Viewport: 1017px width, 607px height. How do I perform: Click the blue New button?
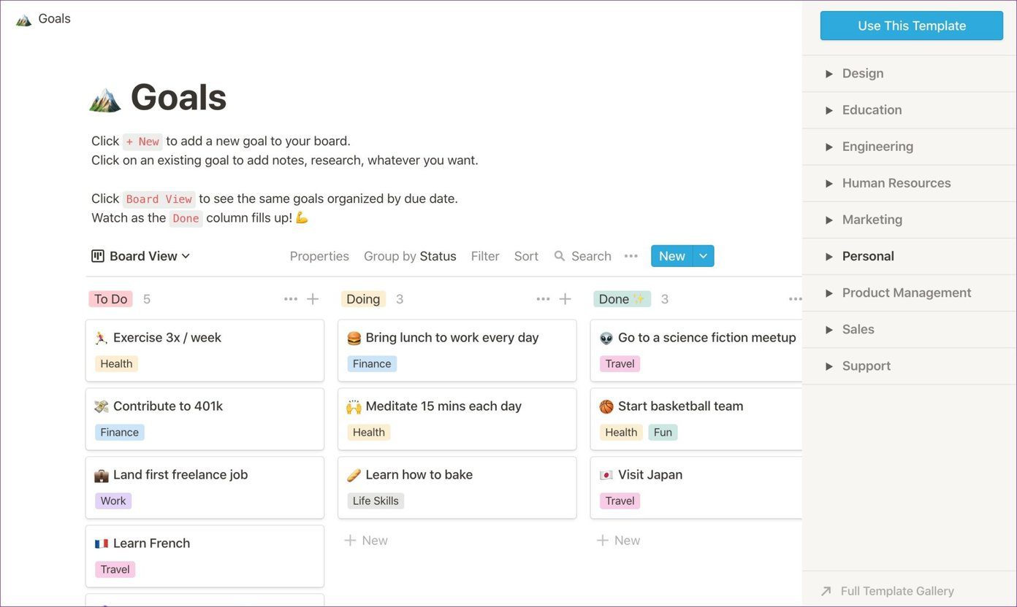click(x=671, y=256)
